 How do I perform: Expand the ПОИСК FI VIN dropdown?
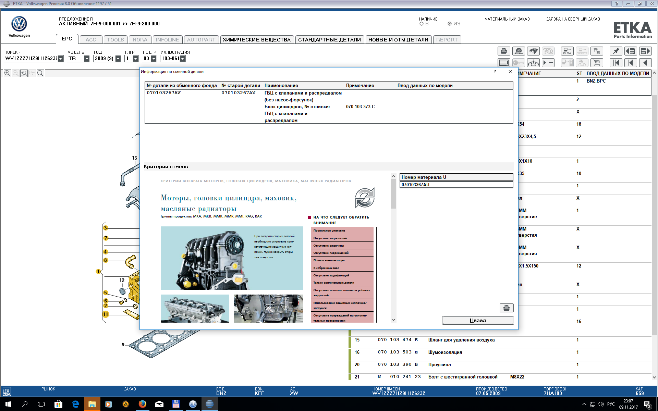61,59
